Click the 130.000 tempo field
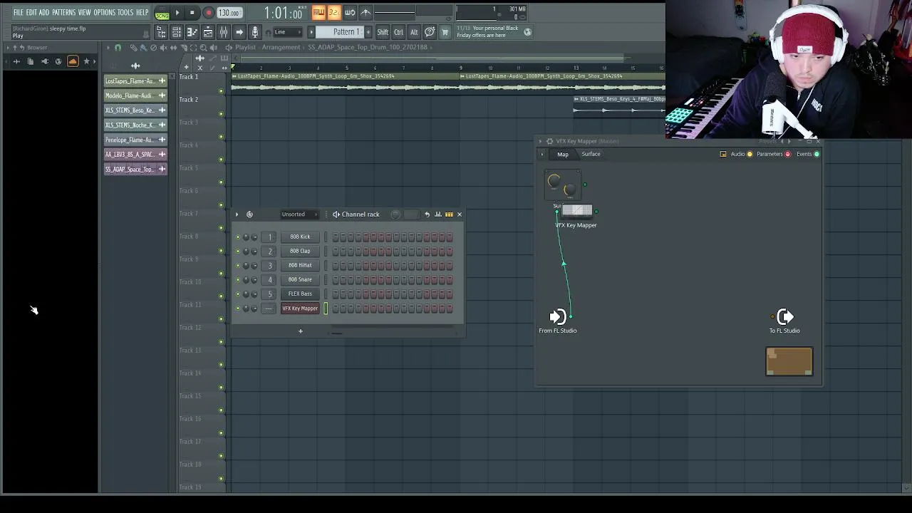Screen dimensions: 912x513 (229, 13)
